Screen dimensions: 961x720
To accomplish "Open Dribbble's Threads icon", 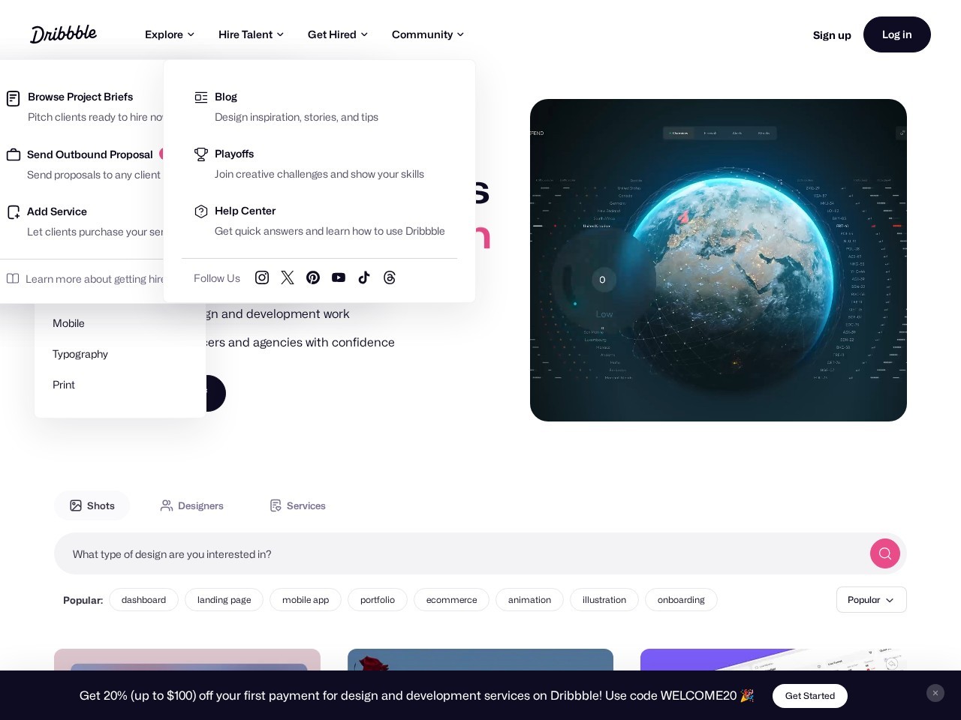I will click(x=390, y=277).
